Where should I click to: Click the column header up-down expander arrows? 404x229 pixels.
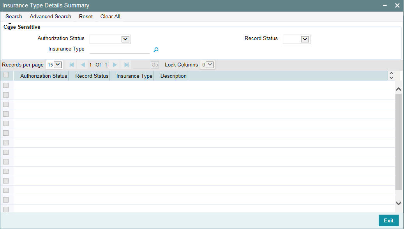point(392,76)
